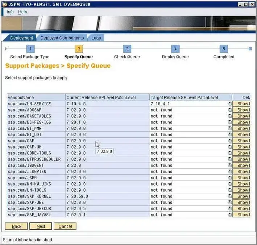Click the Cancel button
The width and height of the screenshot is (257, 245).
tap(65, 226)
